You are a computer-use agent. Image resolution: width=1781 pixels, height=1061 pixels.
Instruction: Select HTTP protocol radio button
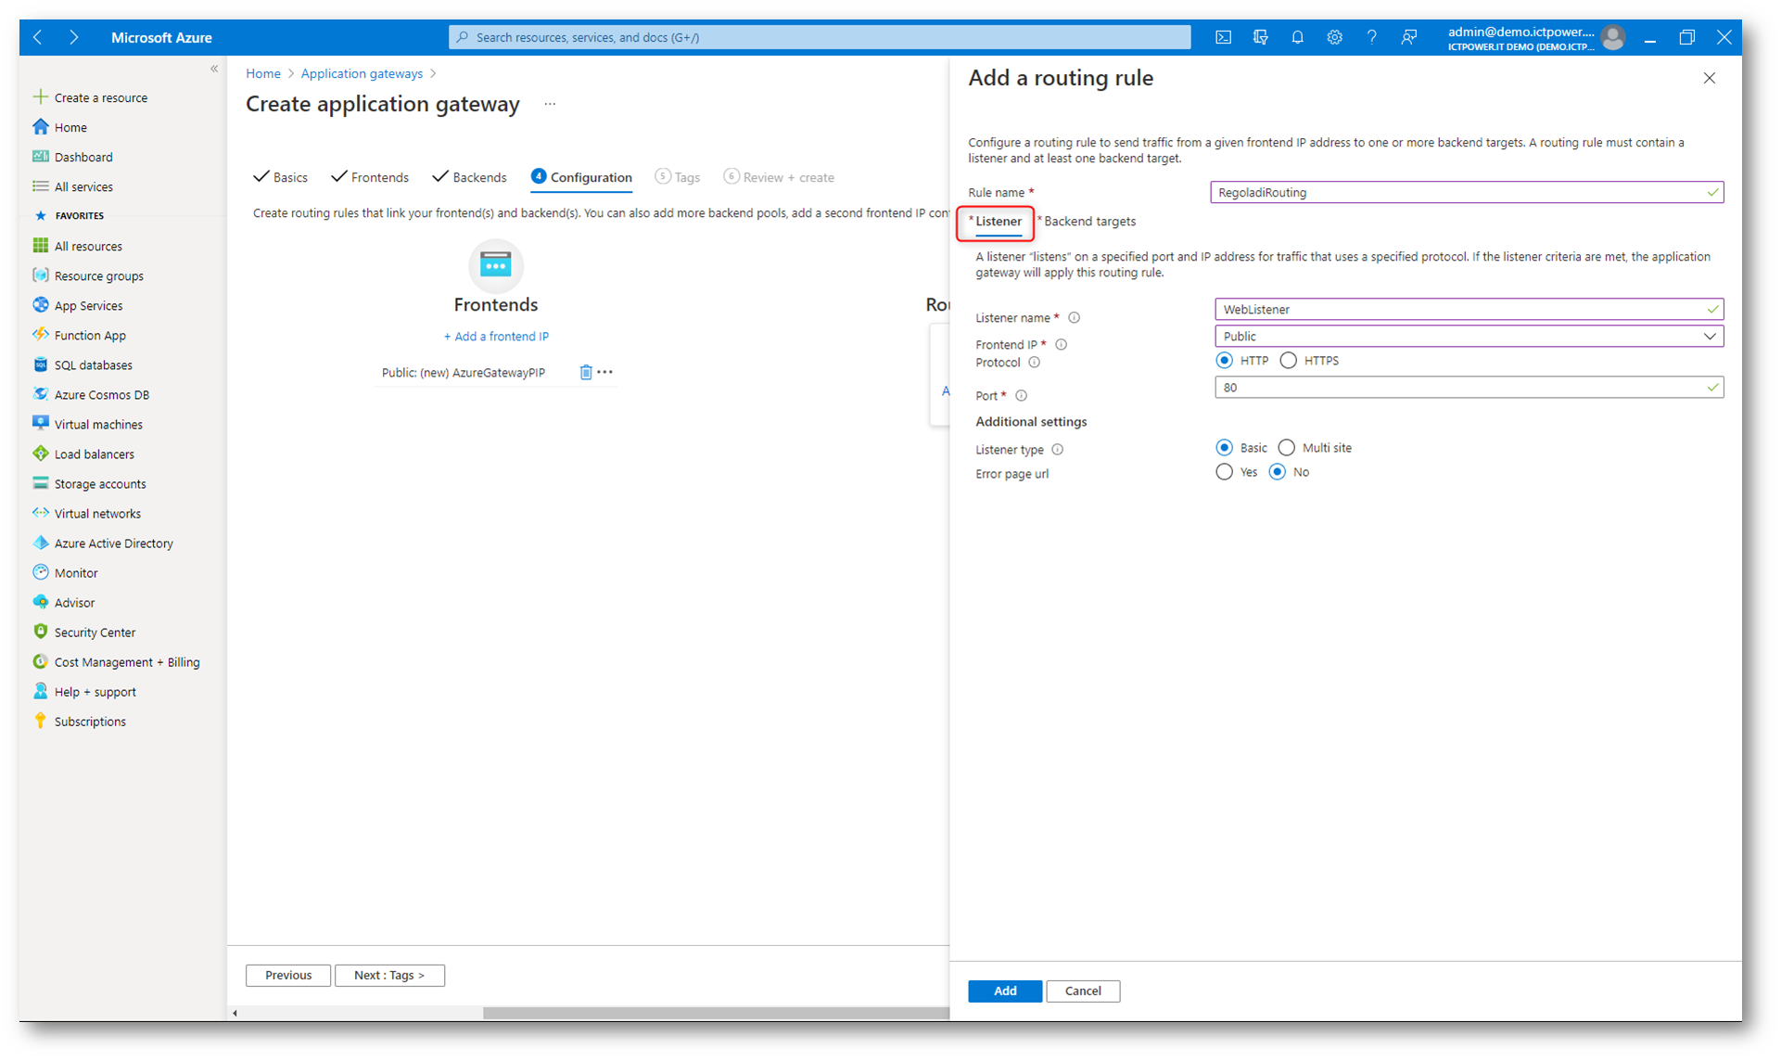click(x=1225, y=361)
